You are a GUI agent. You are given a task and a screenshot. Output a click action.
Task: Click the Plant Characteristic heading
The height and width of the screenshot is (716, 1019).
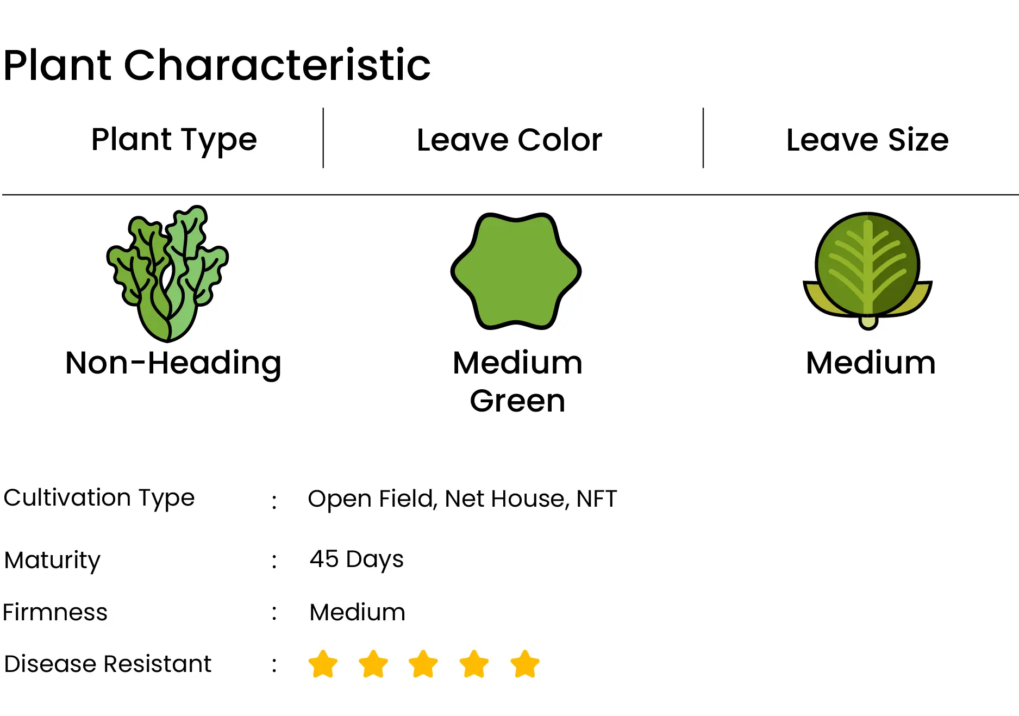217,65
